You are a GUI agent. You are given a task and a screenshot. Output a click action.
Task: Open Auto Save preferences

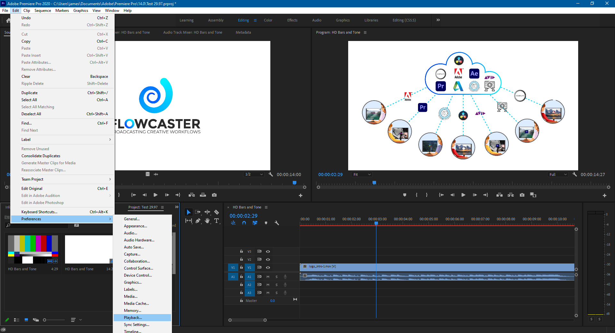tap(143, 247)
